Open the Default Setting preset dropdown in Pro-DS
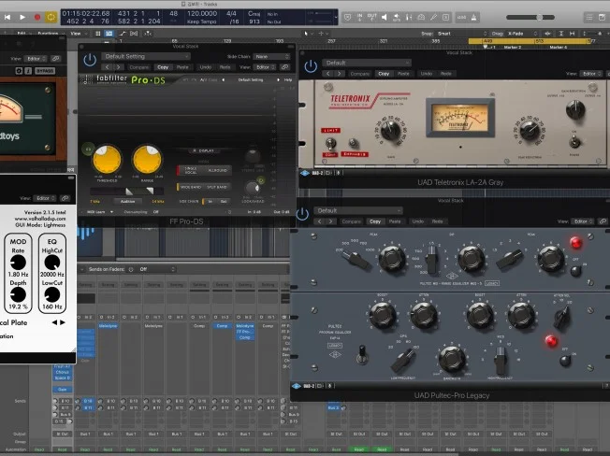610x456 pixels. (146, 56)
